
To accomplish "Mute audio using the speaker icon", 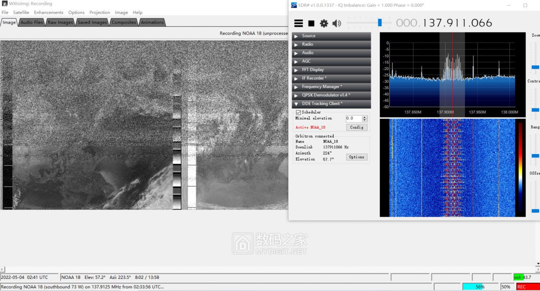I will tap(337, 23).
